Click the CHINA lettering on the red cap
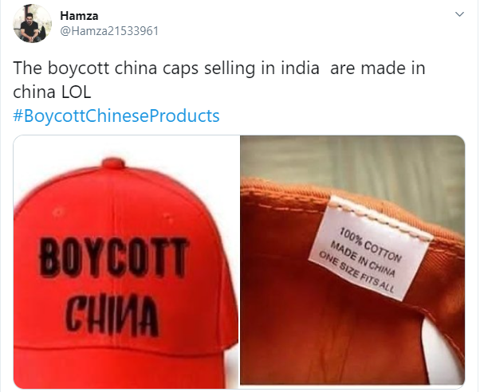 point(112,316)
